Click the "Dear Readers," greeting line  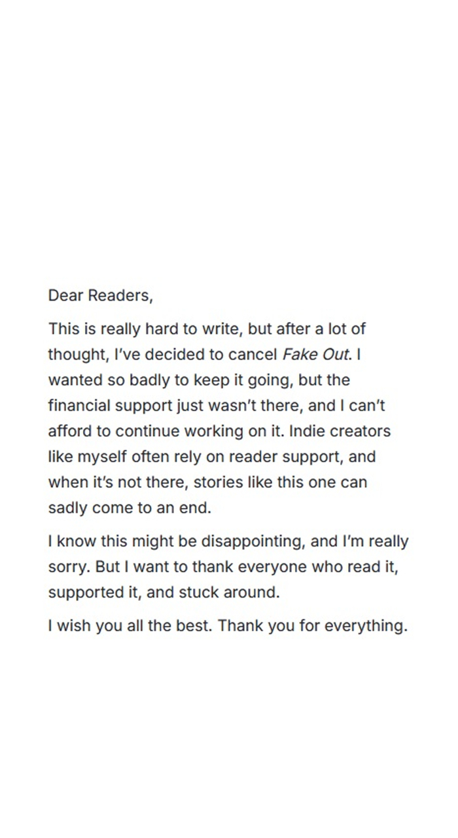[x=100, y=296]
